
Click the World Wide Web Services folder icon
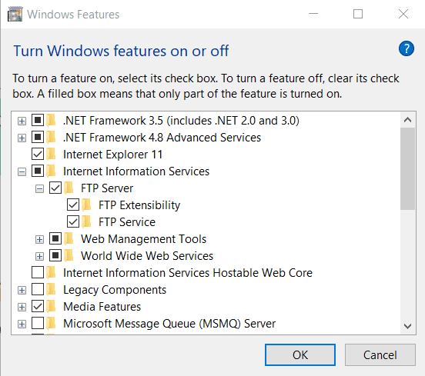click(x=69, y=256)
